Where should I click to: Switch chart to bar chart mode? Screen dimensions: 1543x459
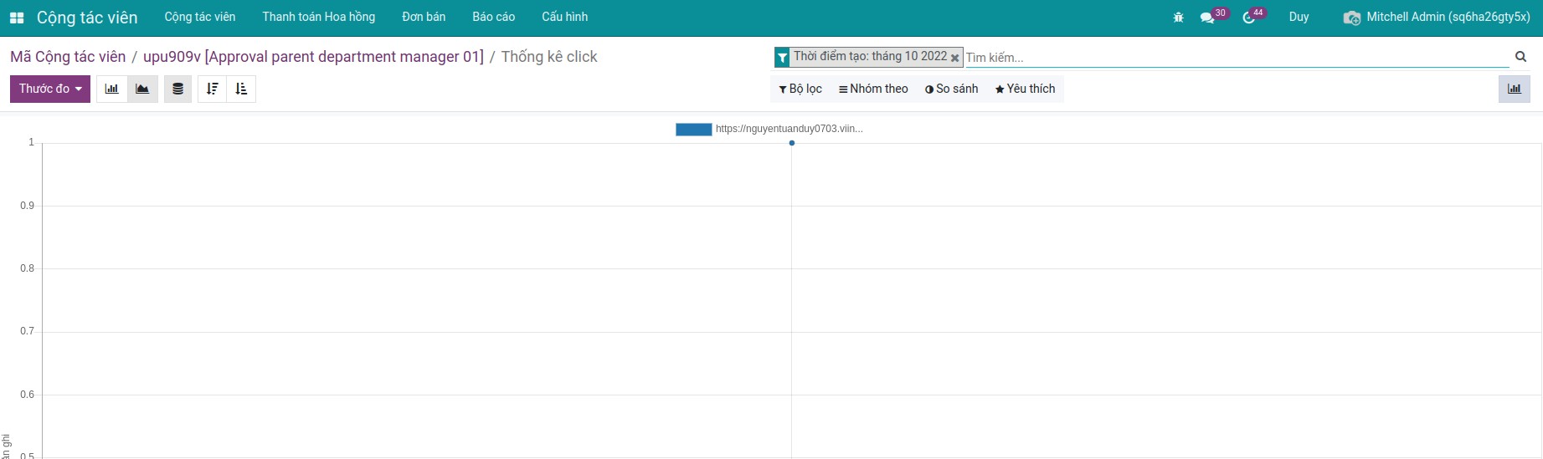coord(111,89)
